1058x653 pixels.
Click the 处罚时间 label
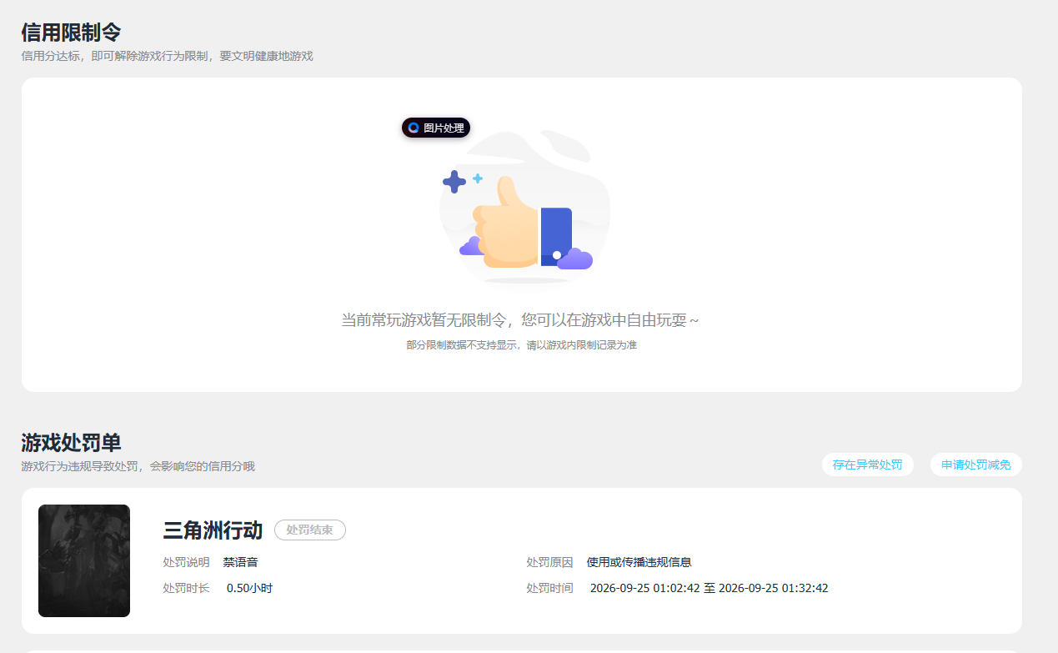pos(549,588)
